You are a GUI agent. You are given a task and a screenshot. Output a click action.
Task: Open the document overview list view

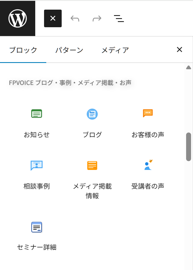pos(119,18)
